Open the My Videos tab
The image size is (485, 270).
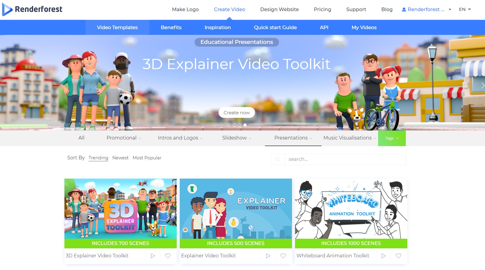point(364,27)
